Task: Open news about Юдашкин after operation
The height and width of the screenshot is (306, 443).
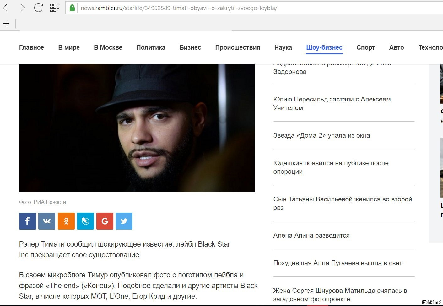Action: coord(331,167)
